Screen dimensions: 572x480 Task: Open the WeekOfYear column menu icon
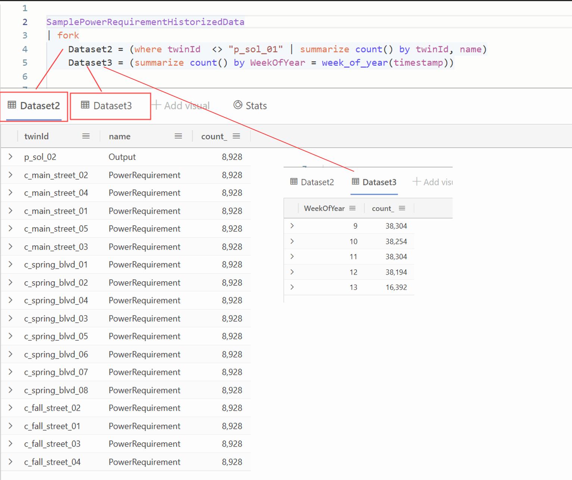pos(352,208)
